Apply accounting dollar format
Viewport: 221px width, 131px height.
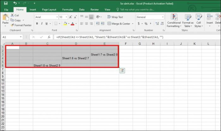[139, 24]
